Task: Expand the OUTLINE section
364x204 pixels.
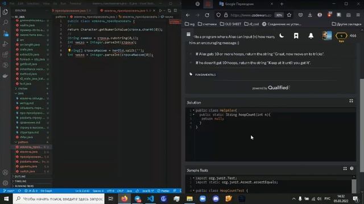Action: pos(20,176)
